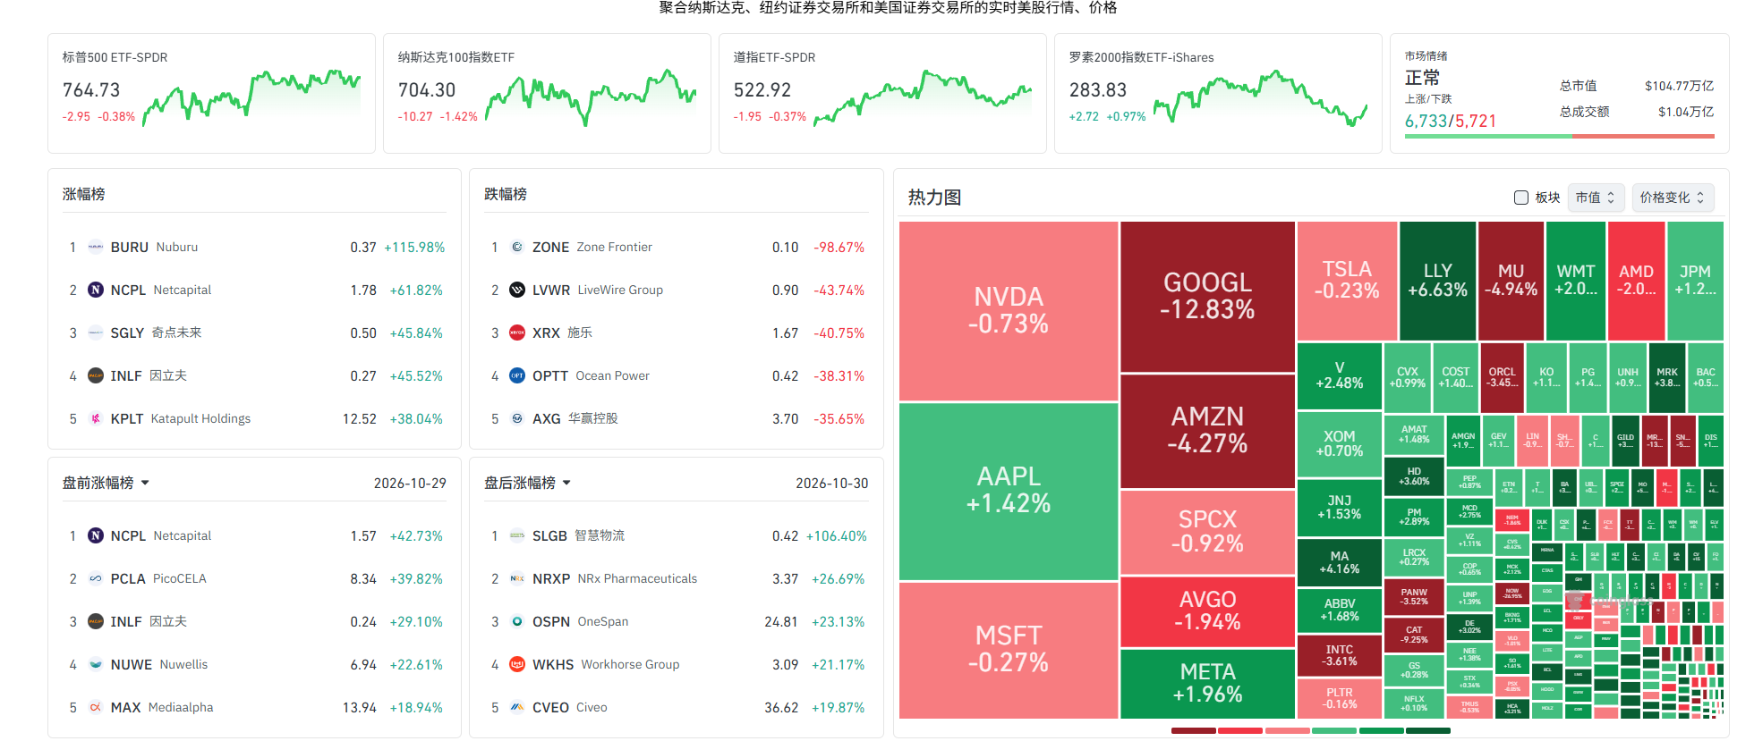Click the META heatmap tile
The width and height of the screenshot is (1737, 741).
tap(1207, 684)
